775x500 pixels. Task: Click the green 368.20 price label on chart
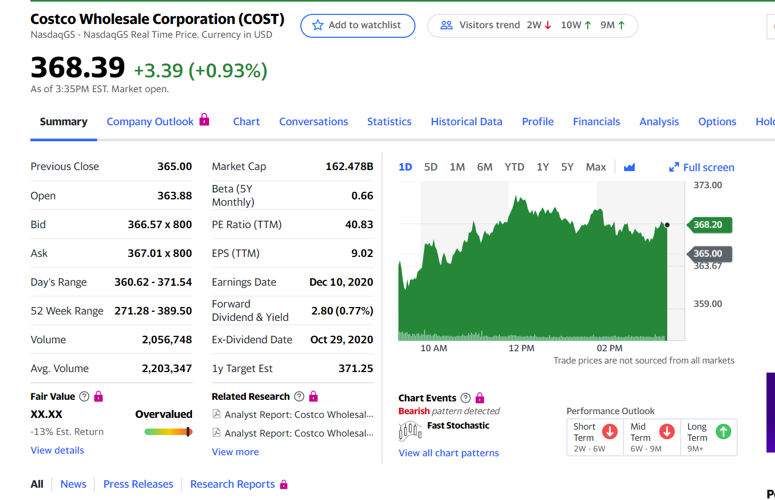(710, 225)
